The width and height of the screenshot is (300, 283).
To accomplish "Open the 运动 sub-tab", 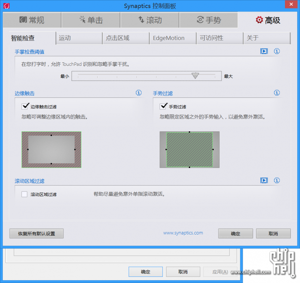I will [x=79, y=38].
